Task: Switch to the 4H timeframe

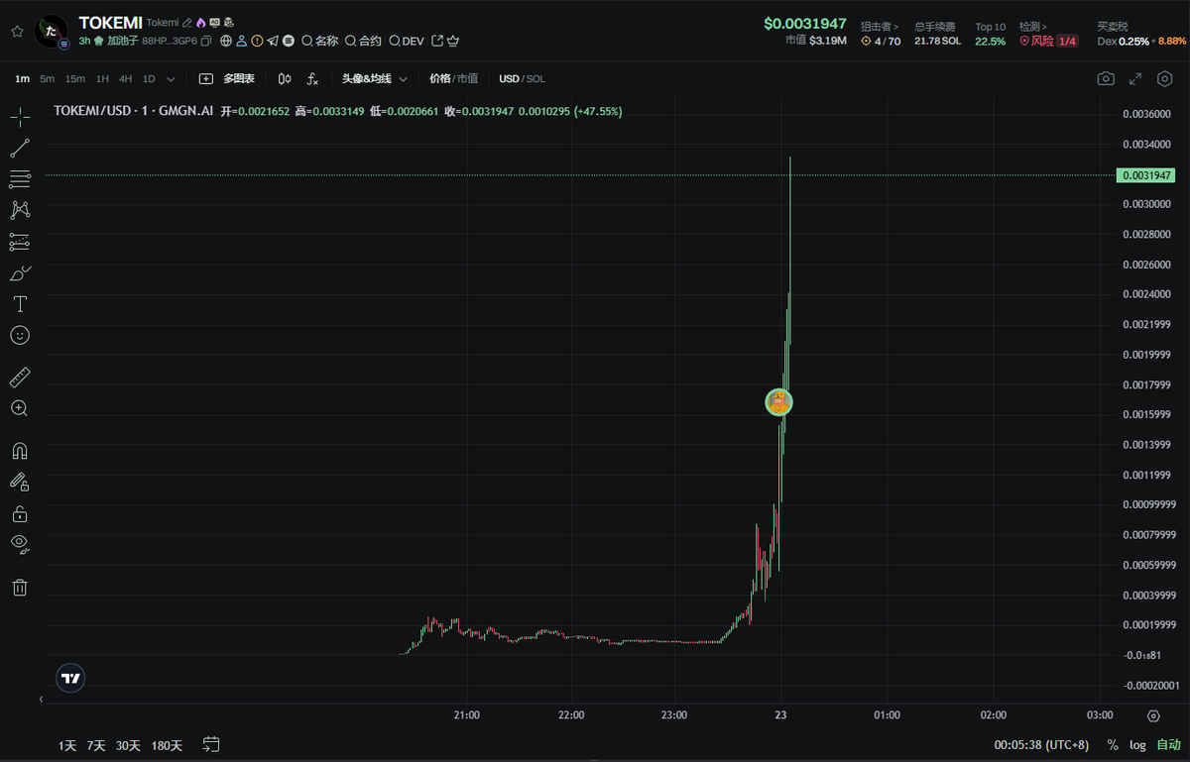Action: [126, 78]
